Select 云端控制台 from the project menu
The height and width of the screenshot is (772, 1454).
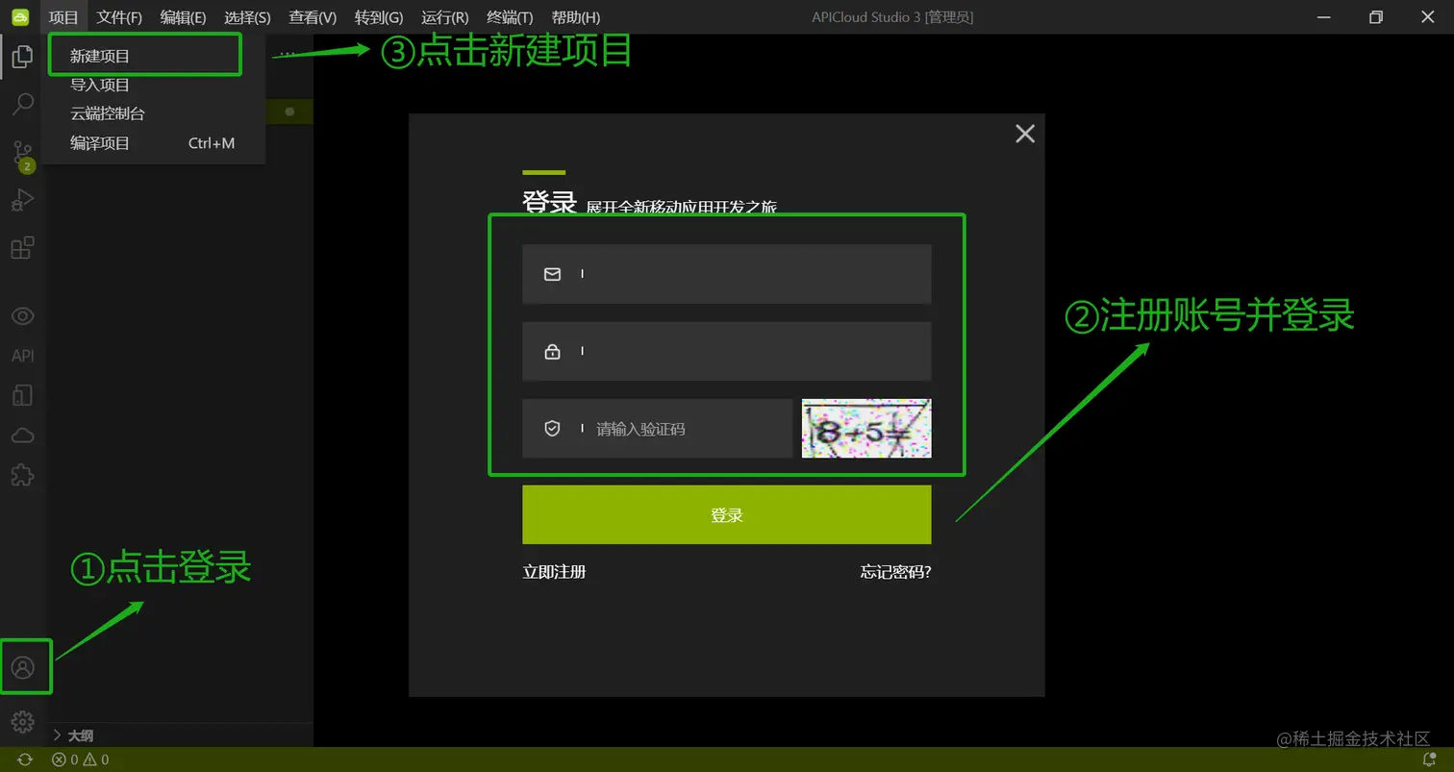[x=106, y=113]
